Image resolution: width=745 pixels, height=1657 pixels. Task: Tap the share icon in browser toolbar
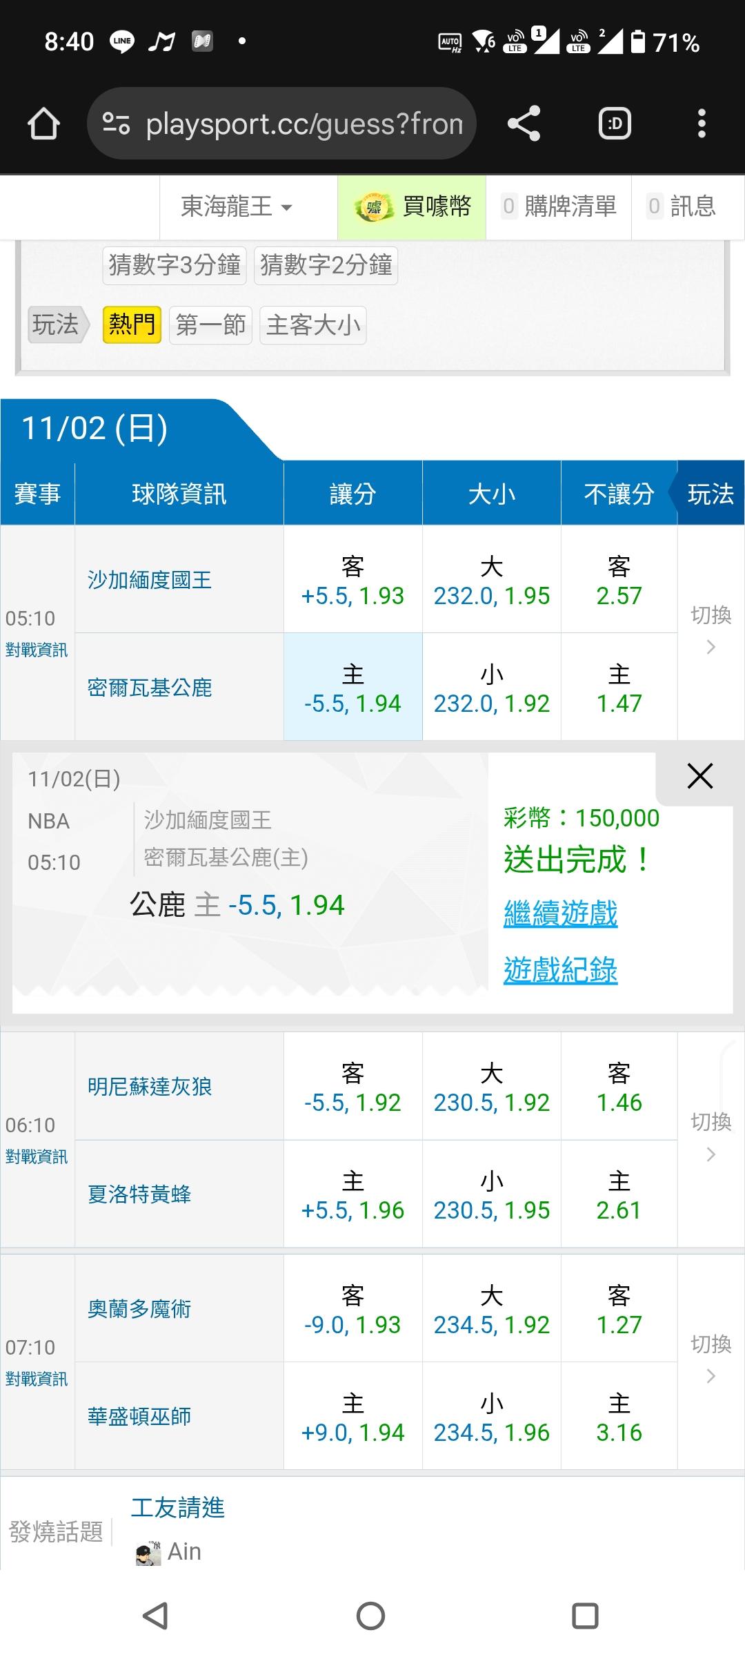tap(524, 124)
